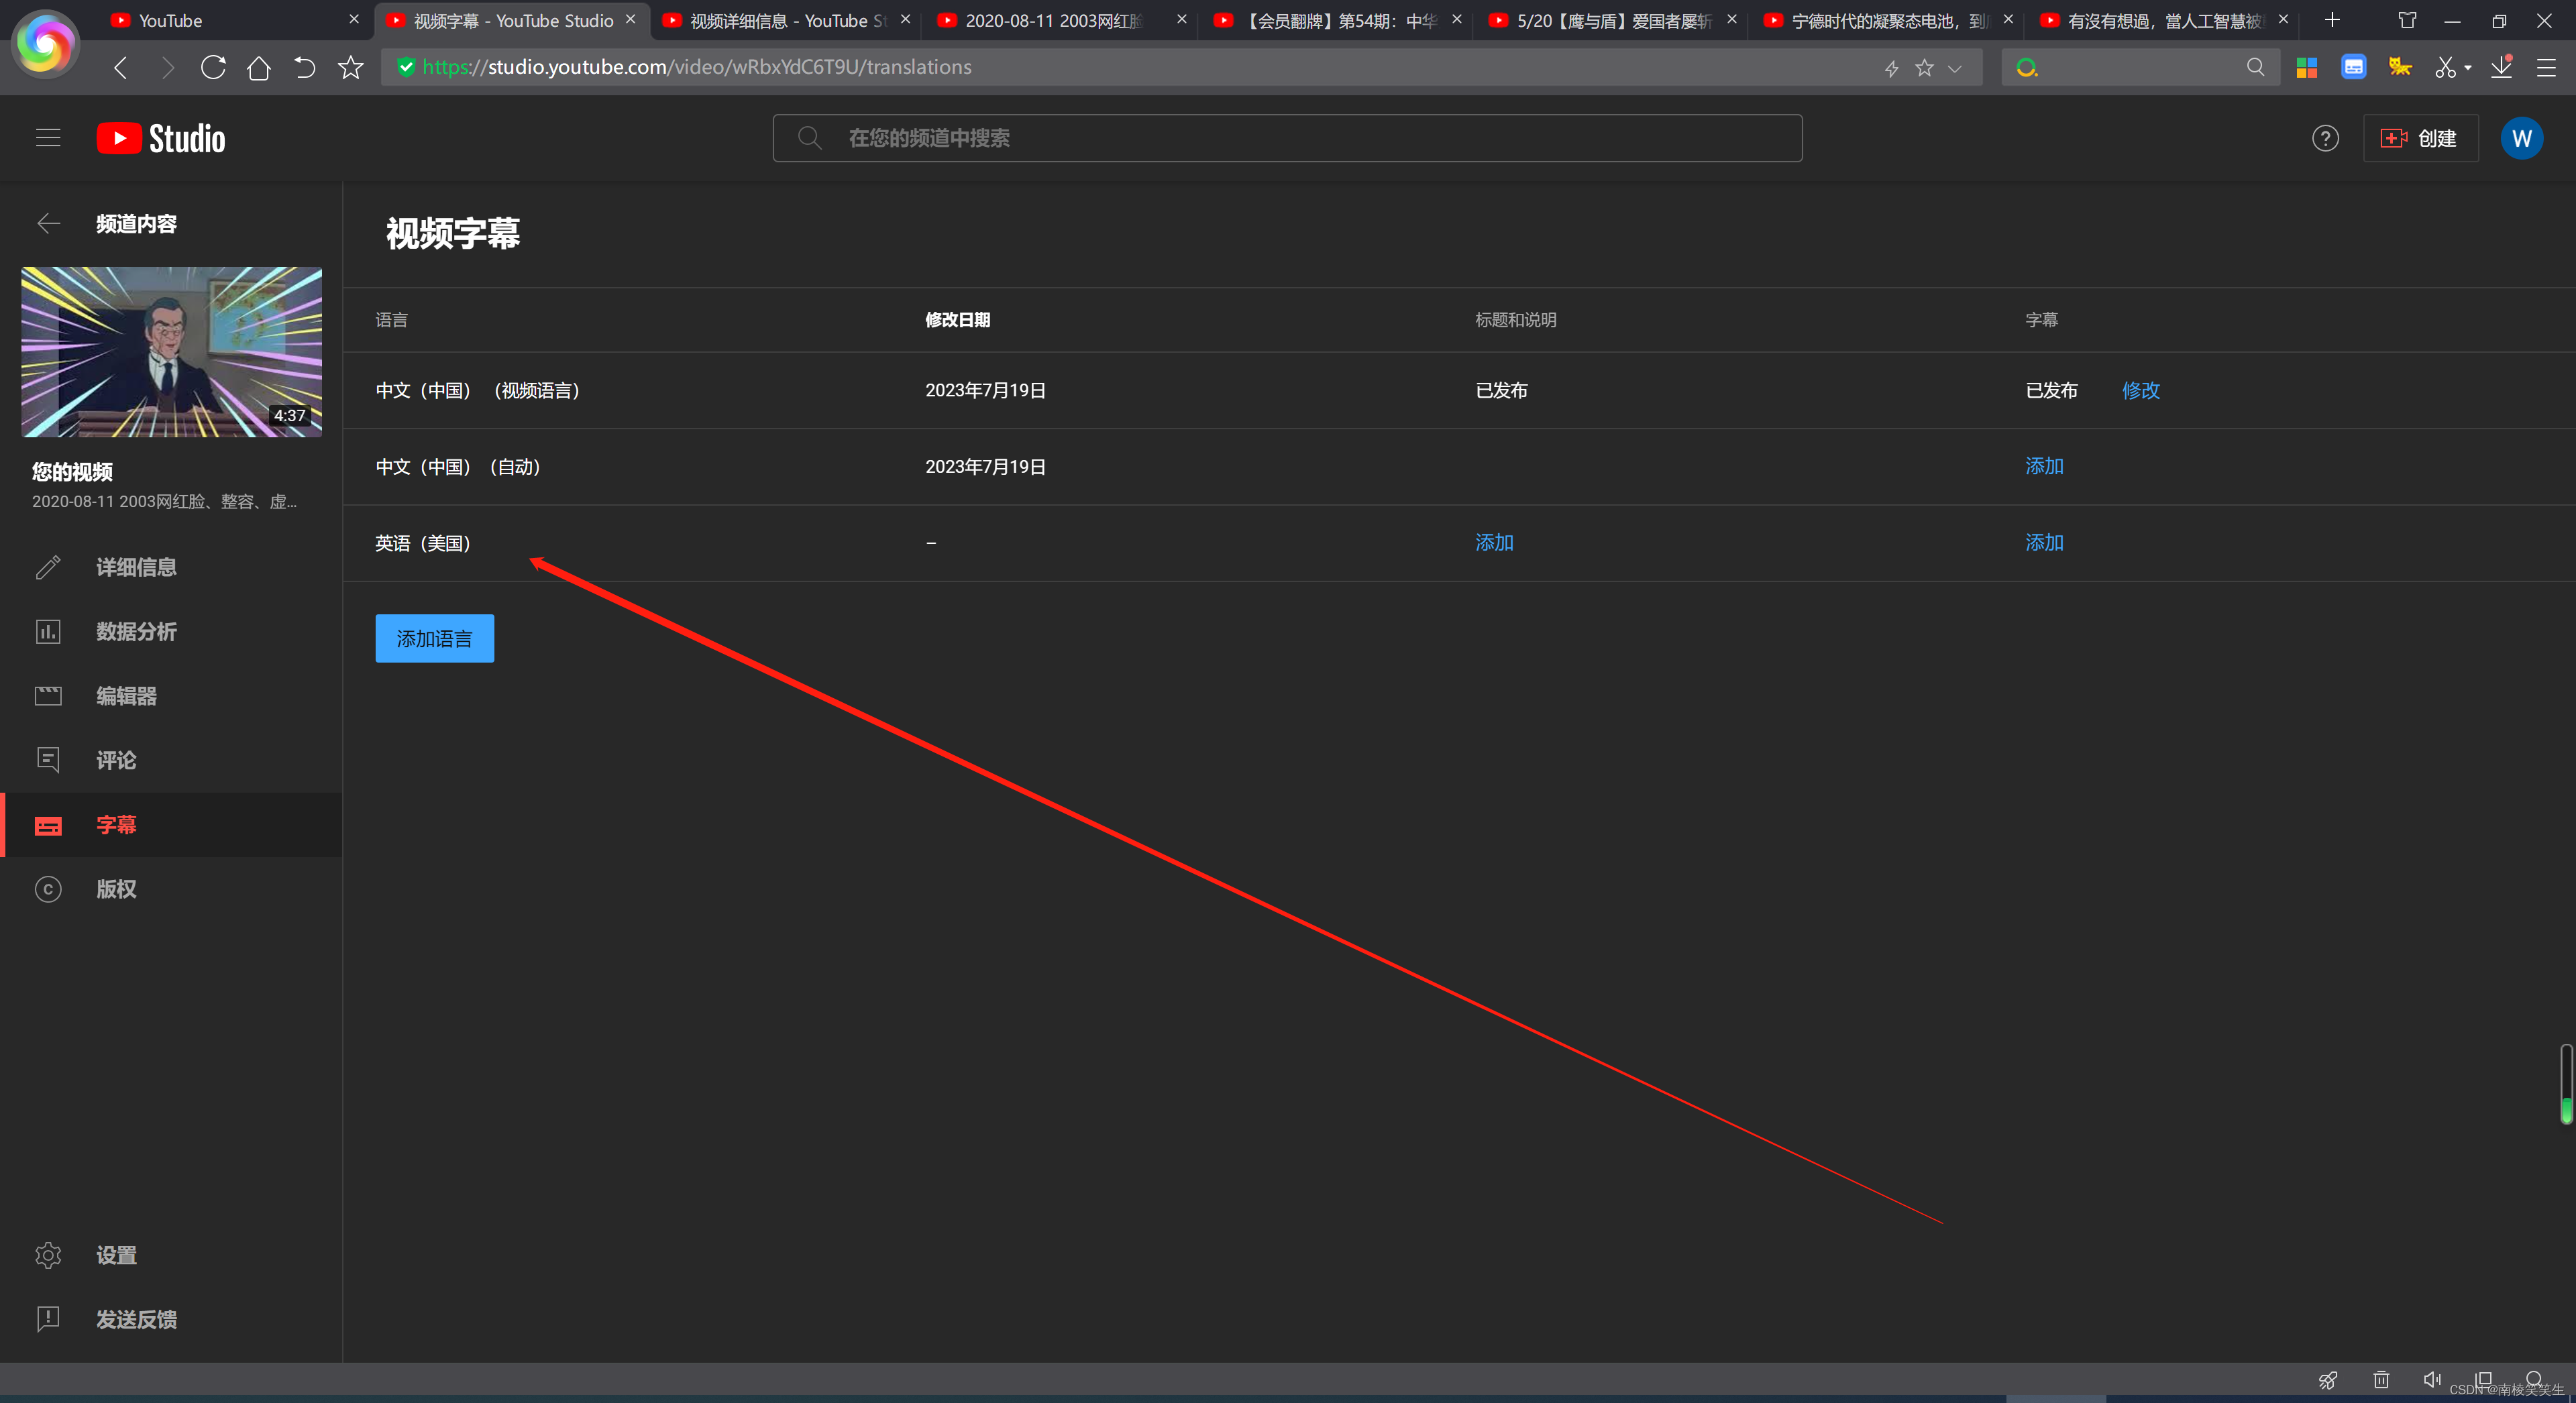Click the back arrow next to 频道内容
Image resolution: width=2576 pixels, height=1403 pixels.
(48, 223)
